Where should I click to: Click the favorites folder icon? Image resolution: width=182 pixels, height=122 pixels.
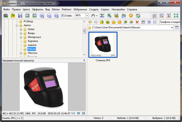click(114, 22)
